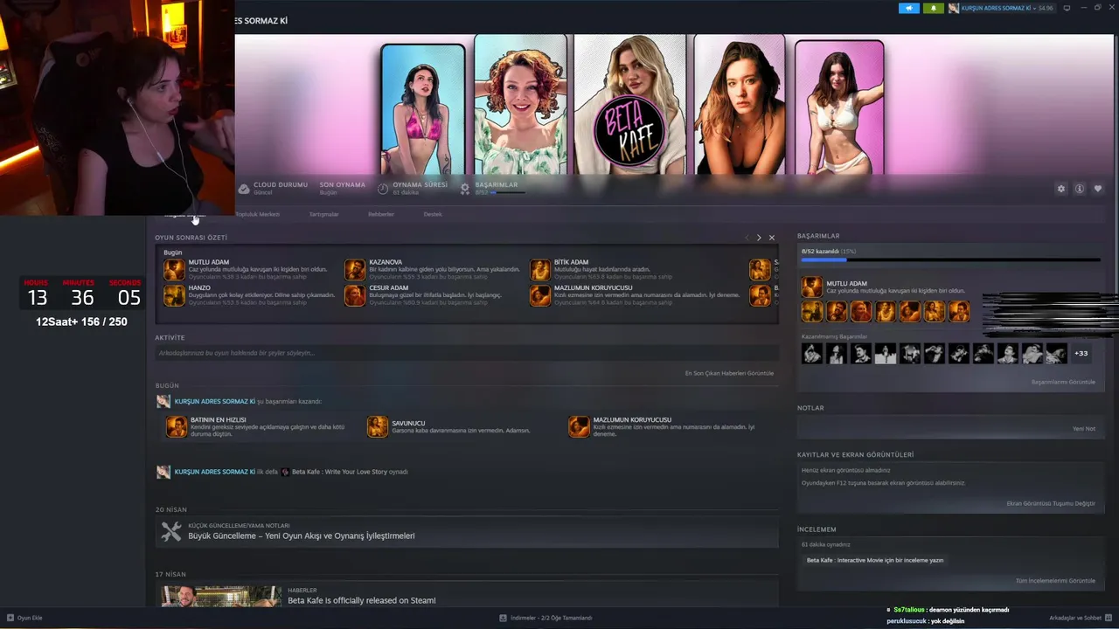Image resolution: width=1119 pixels, height=629 pixels.
Task: Click MAZLUMUN KORUYUCUSU icon in activity feed
Action: pos(579,426)
